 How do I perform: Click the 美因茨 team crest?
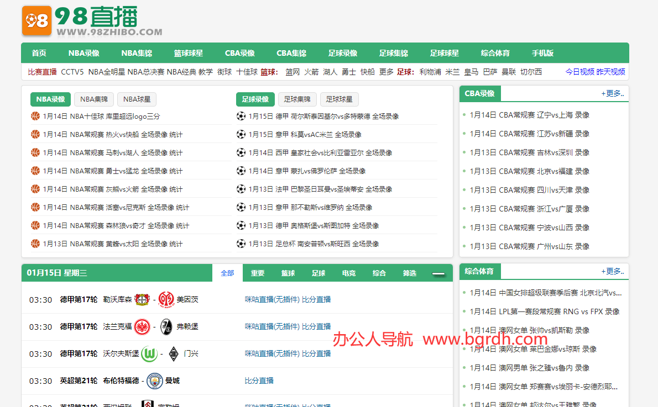pos(166,299)
